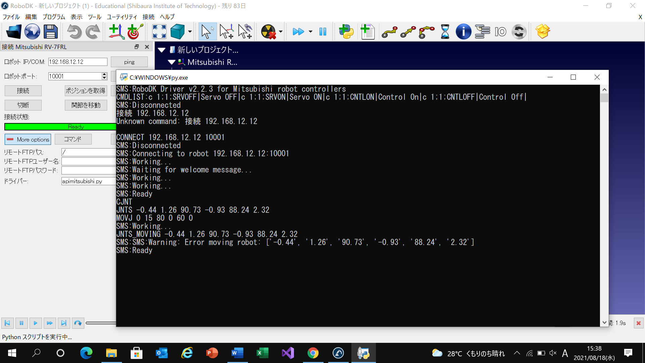Collapse More options in connection panel

click(28, 139)
